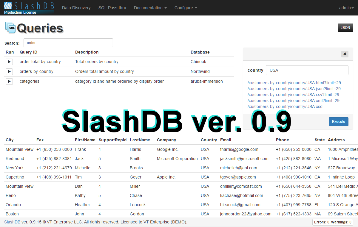Select the fharris@google.com email cell
Screen dimensions: 358x227
239,150
